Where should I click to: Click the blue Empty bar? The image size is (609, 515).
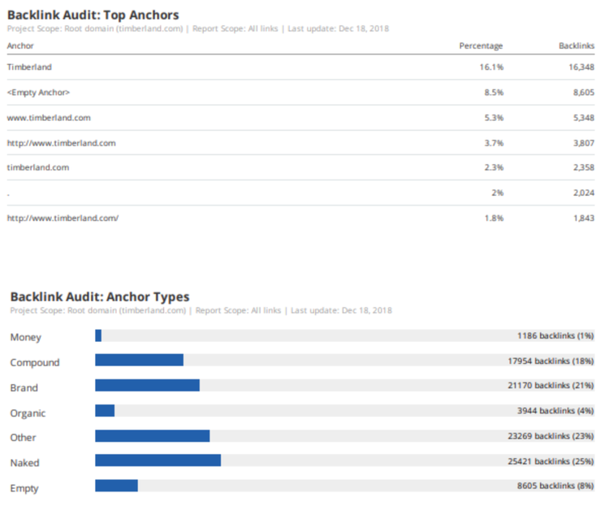coord(116,486)
